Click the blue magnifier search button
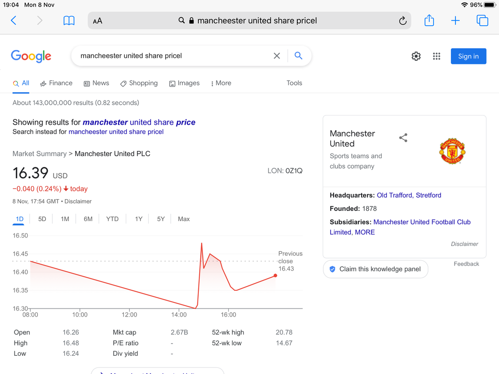Screen dimensions: 499x374 point(298,56)
